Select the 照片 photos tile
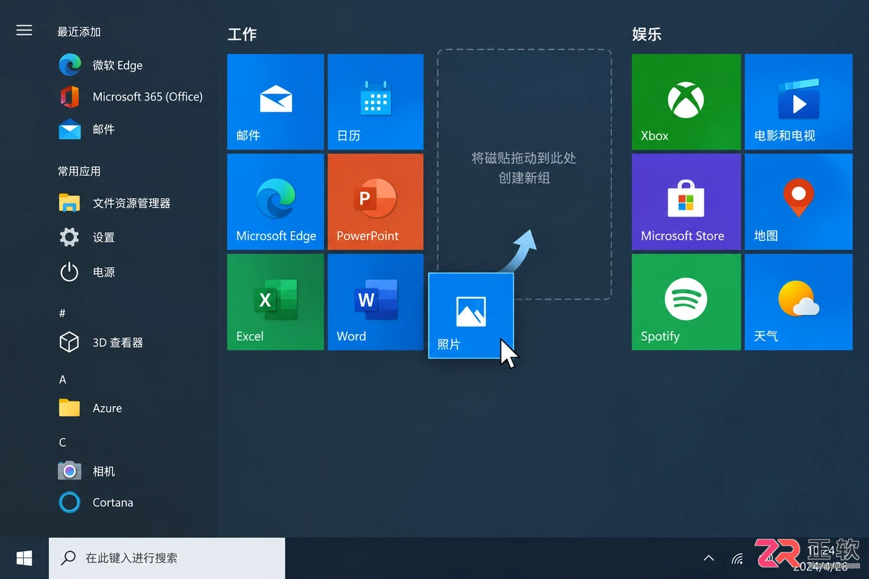Image resolution: width=869 pixels, height=579 pixels. pos(471,315)
